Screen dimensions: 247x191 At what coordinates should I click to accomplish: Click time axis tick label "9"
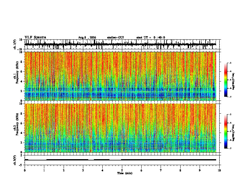coord(200,170)
